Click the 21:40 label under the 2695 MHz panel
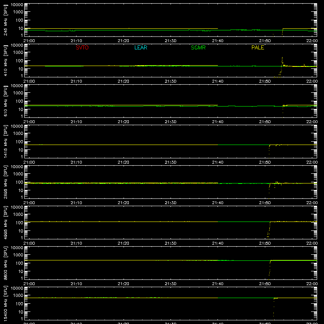Viewport: 324px width, 324px height. point(217,203)
